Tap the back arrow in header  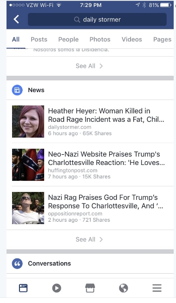click(16, 20)
